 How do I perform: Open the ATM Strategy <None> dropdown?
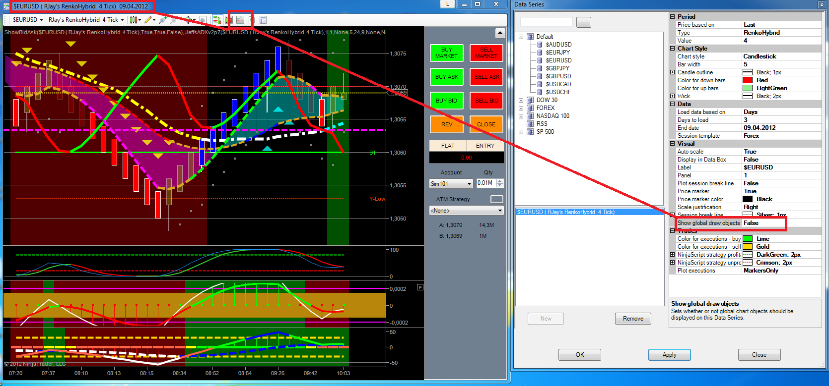(467, 211)
